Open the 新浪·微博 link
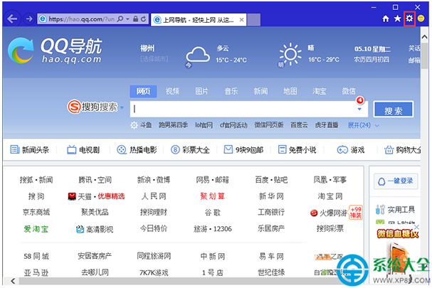Screen dimensions: 432x288 154,180
